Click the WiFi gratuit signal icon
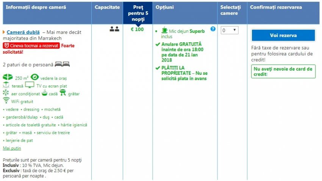Screen dimensions: 322x181 (6, 101)
